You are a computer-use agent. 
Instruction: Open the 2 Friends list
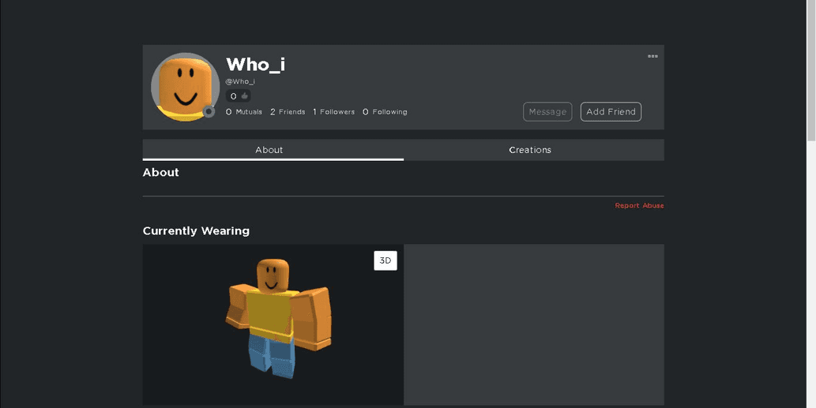[288, 112]
